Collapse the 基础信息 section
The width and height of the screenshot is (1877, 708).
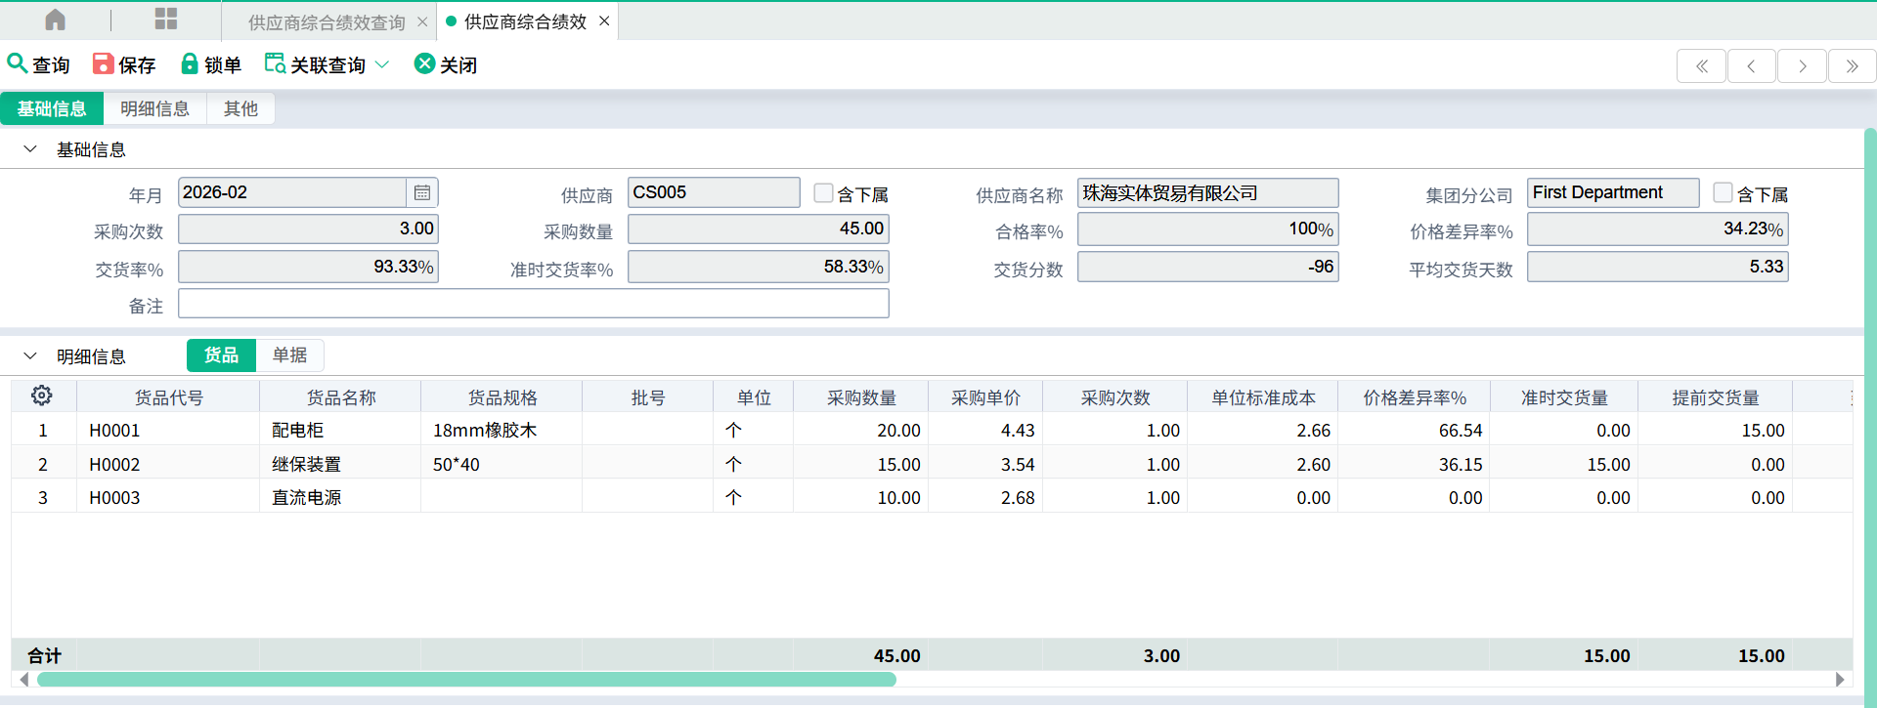[x=30, y=149]
